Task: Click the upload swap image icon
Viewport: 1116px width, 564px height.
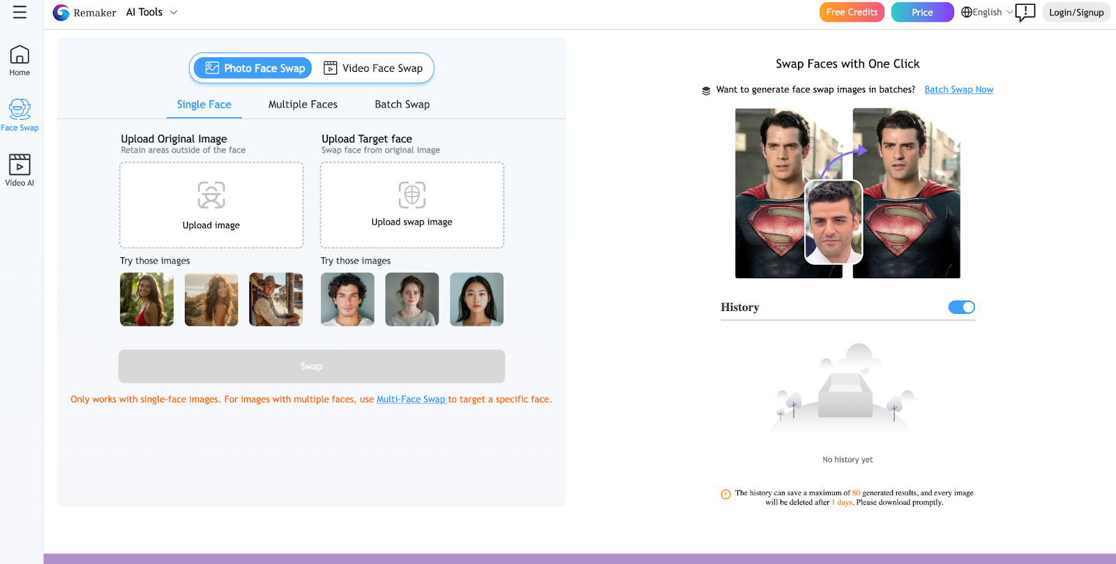Action: (x=412, y=195)
